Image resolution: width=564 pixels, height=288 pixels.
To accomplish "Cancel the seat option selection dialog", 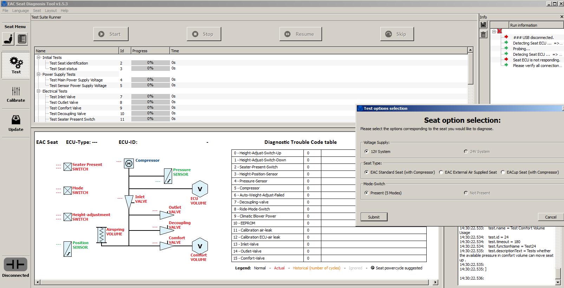I will (551, 217).
